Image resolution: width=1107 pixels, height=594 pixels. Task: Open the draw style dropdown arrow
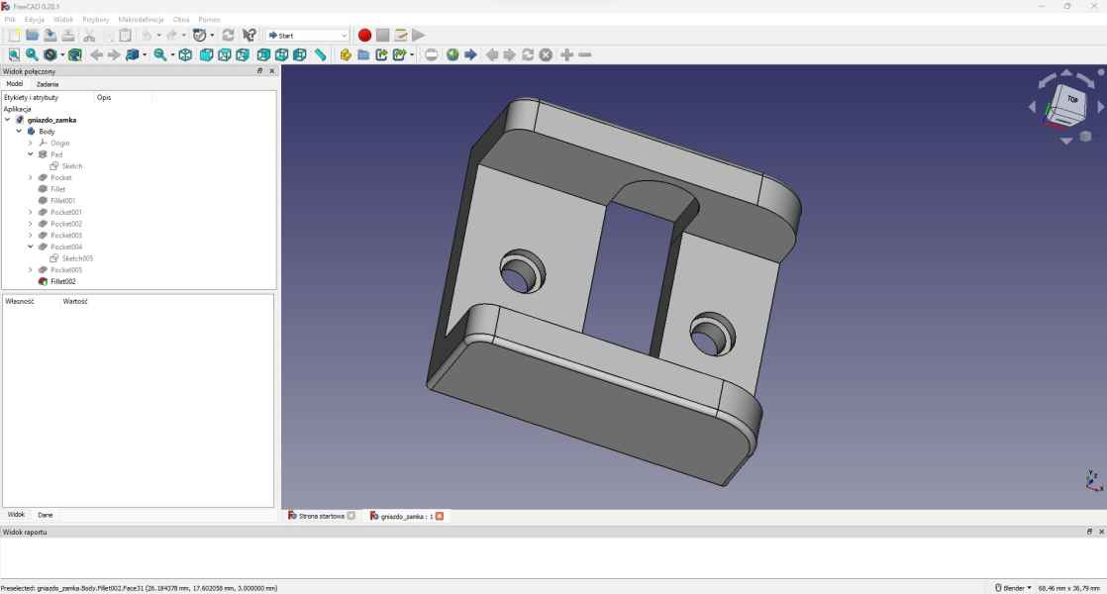pos(62,55)
